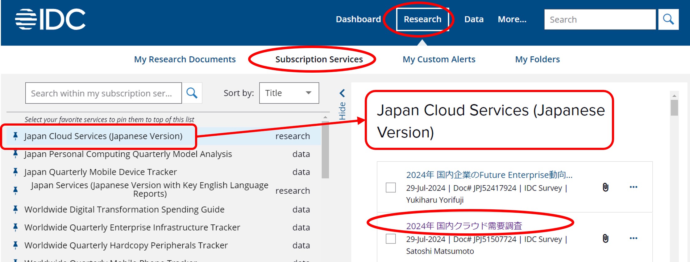Switch to Subscription Services tab

tap(319, 59)
